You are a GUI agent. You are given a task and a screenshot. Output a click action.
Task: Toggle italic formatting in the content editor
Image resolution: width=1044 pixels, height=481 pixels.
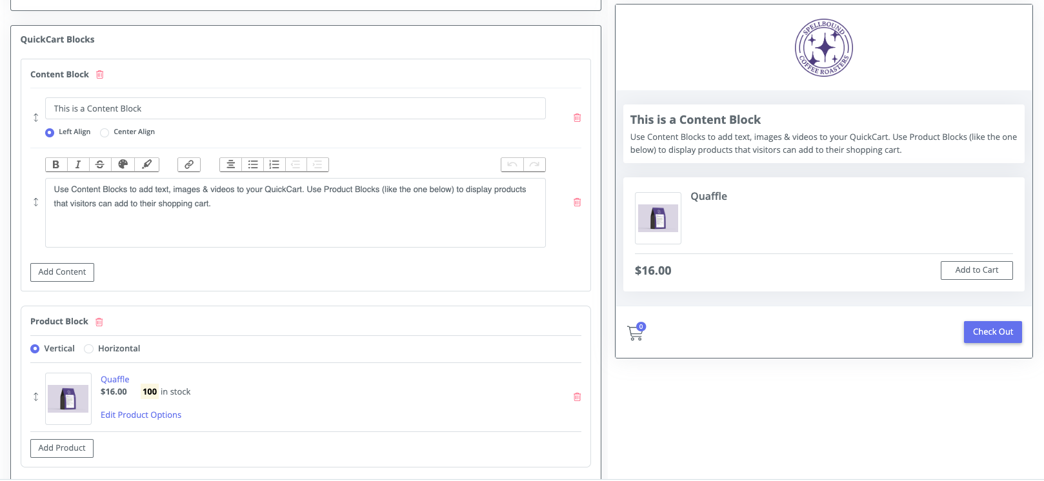(x=78, y=164)
